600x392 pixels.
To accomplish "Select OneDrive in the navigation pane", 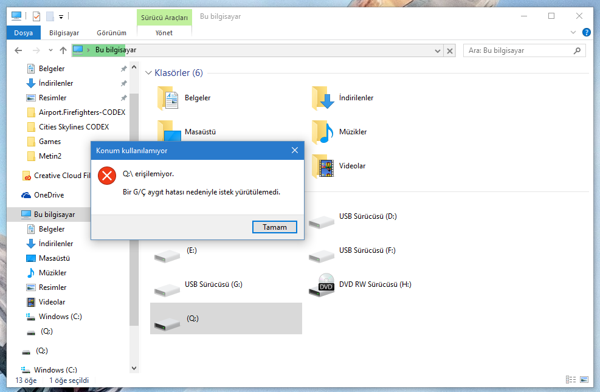I will 49,195.
